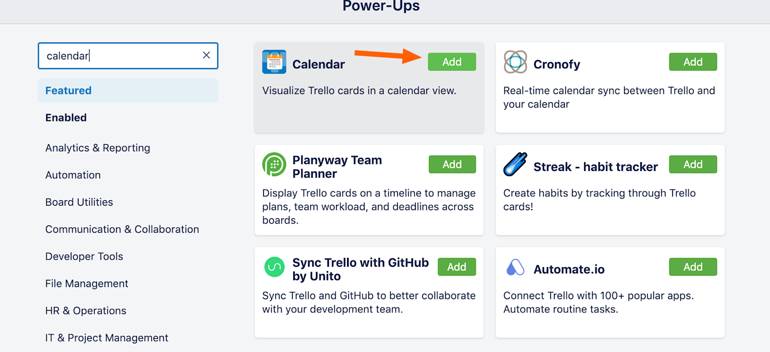This screenshot has width=770, height=352.
Task: Open the Streak - habit tracker title
Action: [596, 167]
